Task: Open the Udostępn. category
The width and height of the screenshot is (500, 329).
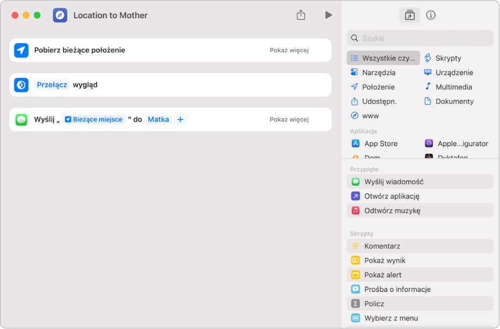Action: (373, 101)
